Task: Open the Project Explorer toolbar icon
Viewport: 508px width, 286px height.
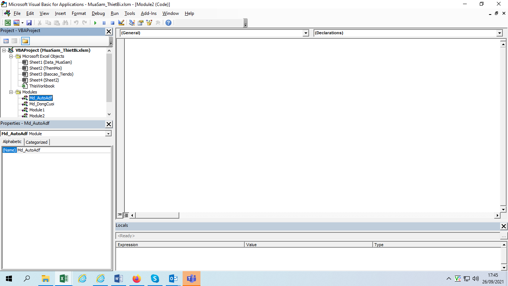Action: [x=132, y=23]
